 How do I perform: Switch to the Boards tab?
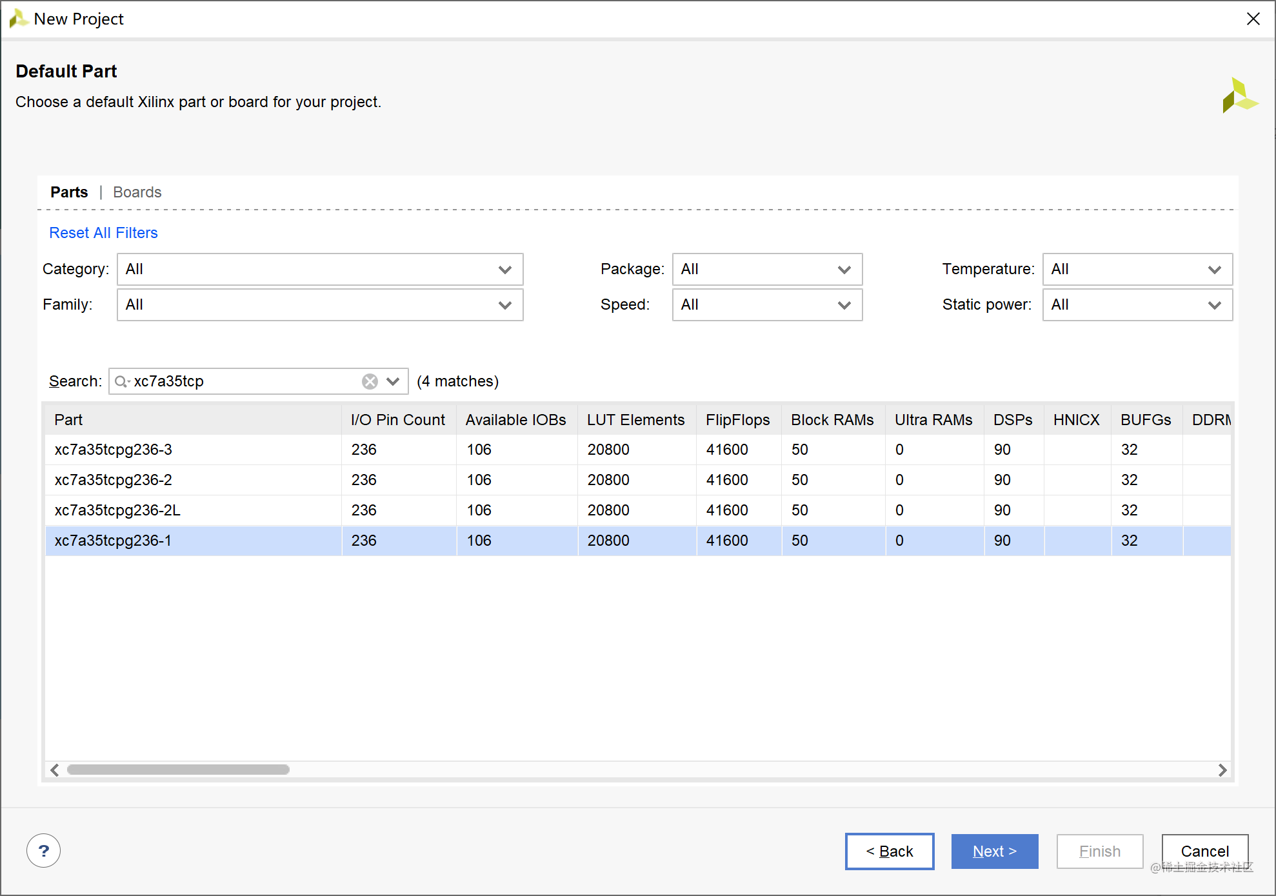[x=137, y=192]
